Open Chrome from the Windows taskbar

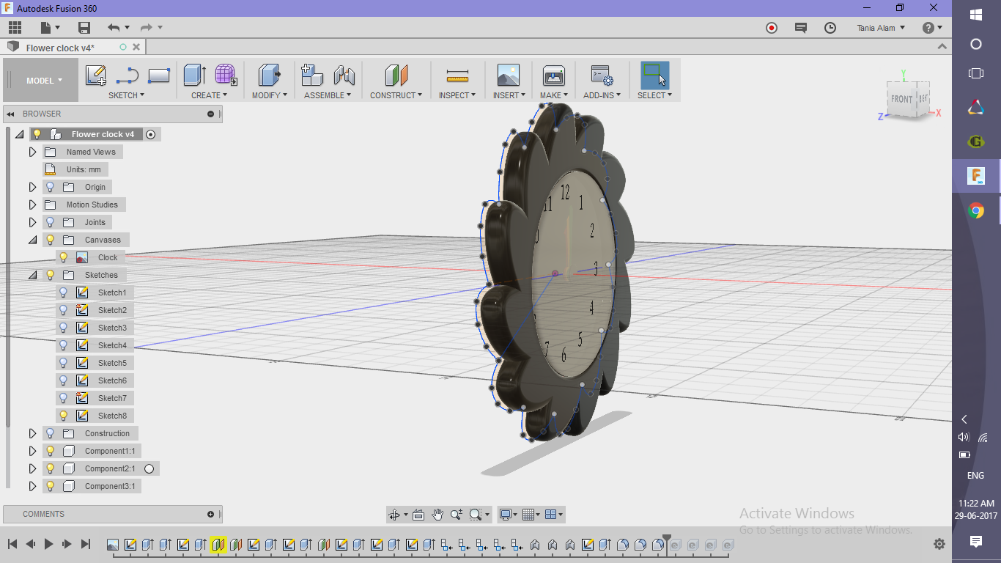976,211
